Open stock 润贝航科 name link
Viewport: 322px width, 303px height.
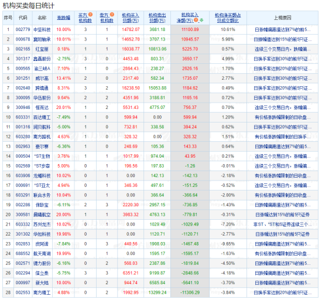click(x=42, y=127)
